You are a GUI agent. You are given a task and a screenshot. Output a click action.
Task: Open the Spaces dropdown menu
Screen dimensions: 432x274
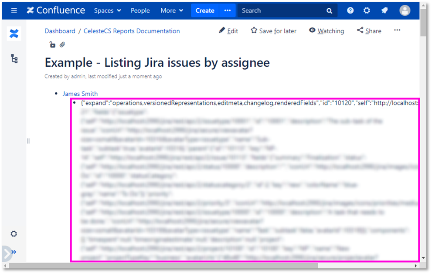(x=107, y=10)
